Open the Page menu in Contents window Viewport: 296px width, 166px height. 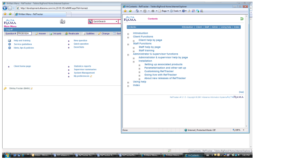[x=163, y=11]
